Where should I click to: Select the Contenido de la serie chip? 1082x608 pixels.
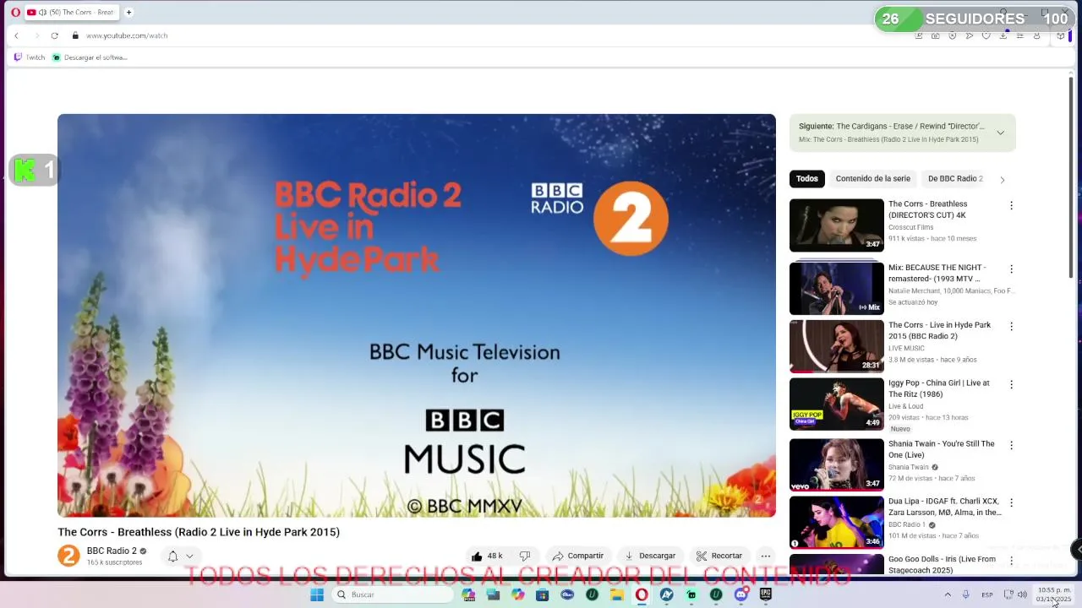click(872, 179)
